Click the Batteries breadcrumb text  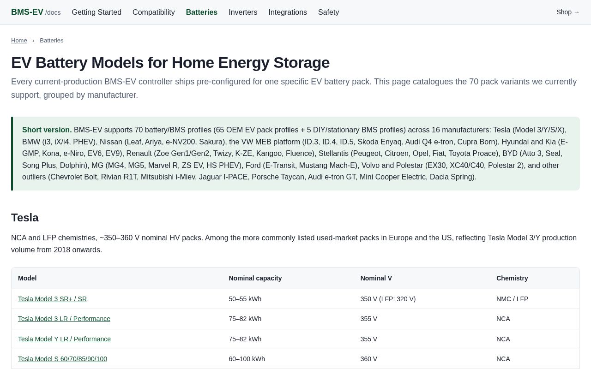click(52, 41)
